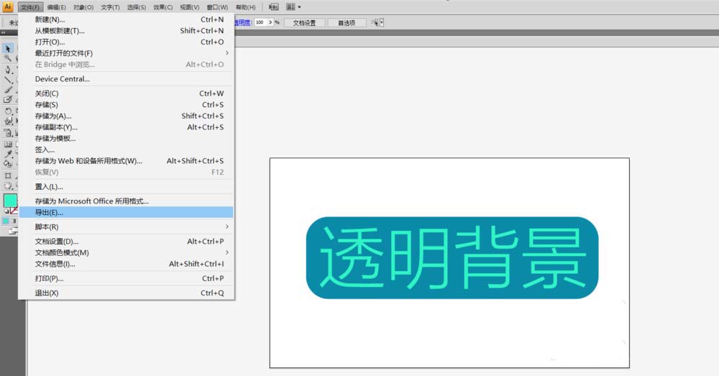Open the 效果(C) menu

[162, 6]
